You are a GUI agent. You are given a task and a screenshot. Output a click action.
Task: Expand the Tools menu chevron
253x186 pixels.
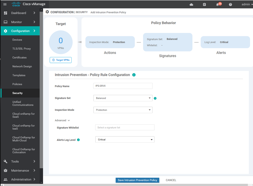pyautogui.click(x=34, y=161)
